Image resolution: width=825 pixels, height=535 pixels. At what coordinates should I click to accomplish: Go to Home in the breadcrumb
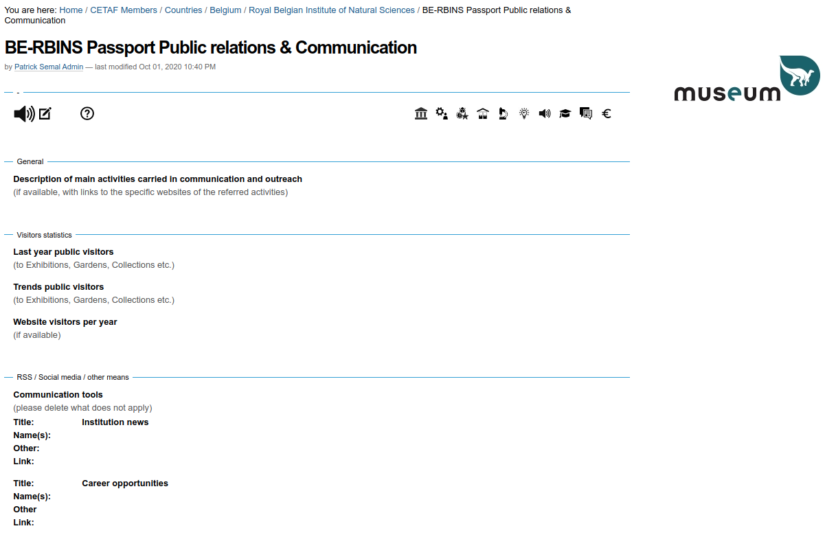[71, 10]
